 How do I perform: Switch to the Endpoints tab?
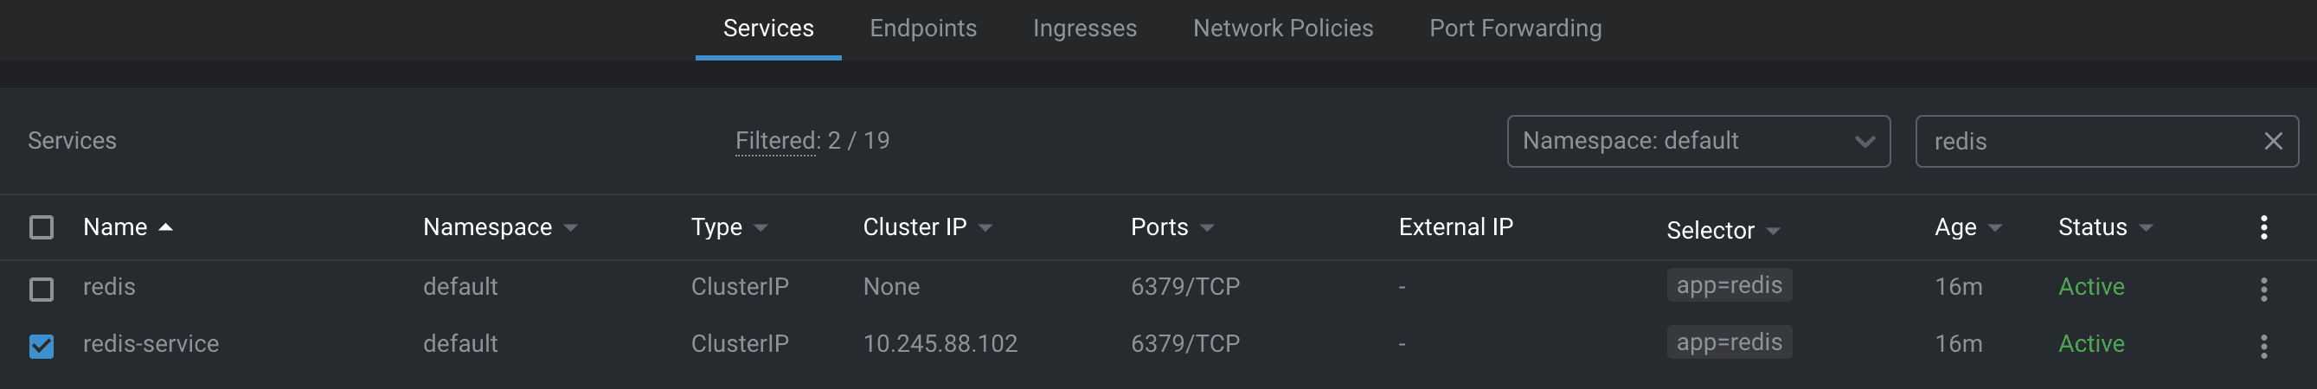click(x=923, y=29)
